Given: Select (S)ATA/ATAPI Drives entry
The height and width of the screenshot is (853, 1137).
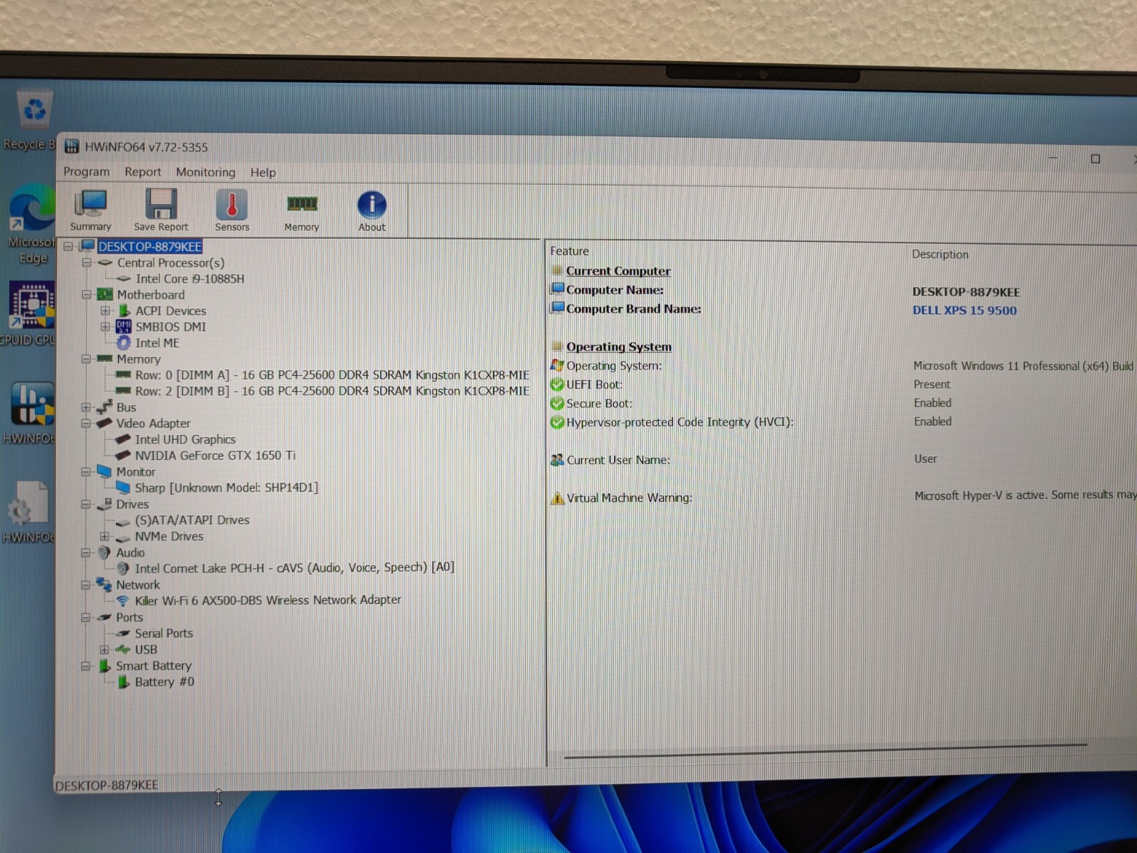Looking at the screenshot, I should [192, 520].
